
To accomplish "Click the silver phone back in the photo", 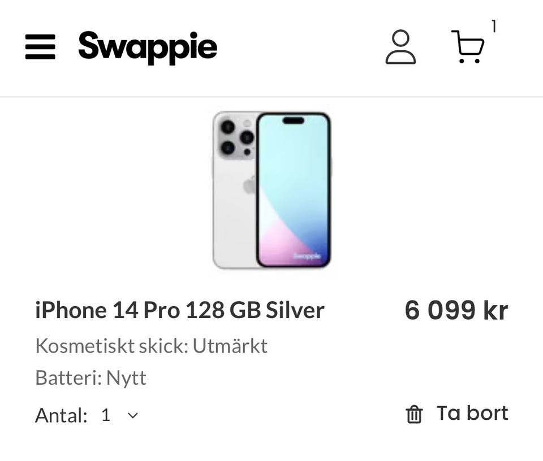I will (233, 220).
